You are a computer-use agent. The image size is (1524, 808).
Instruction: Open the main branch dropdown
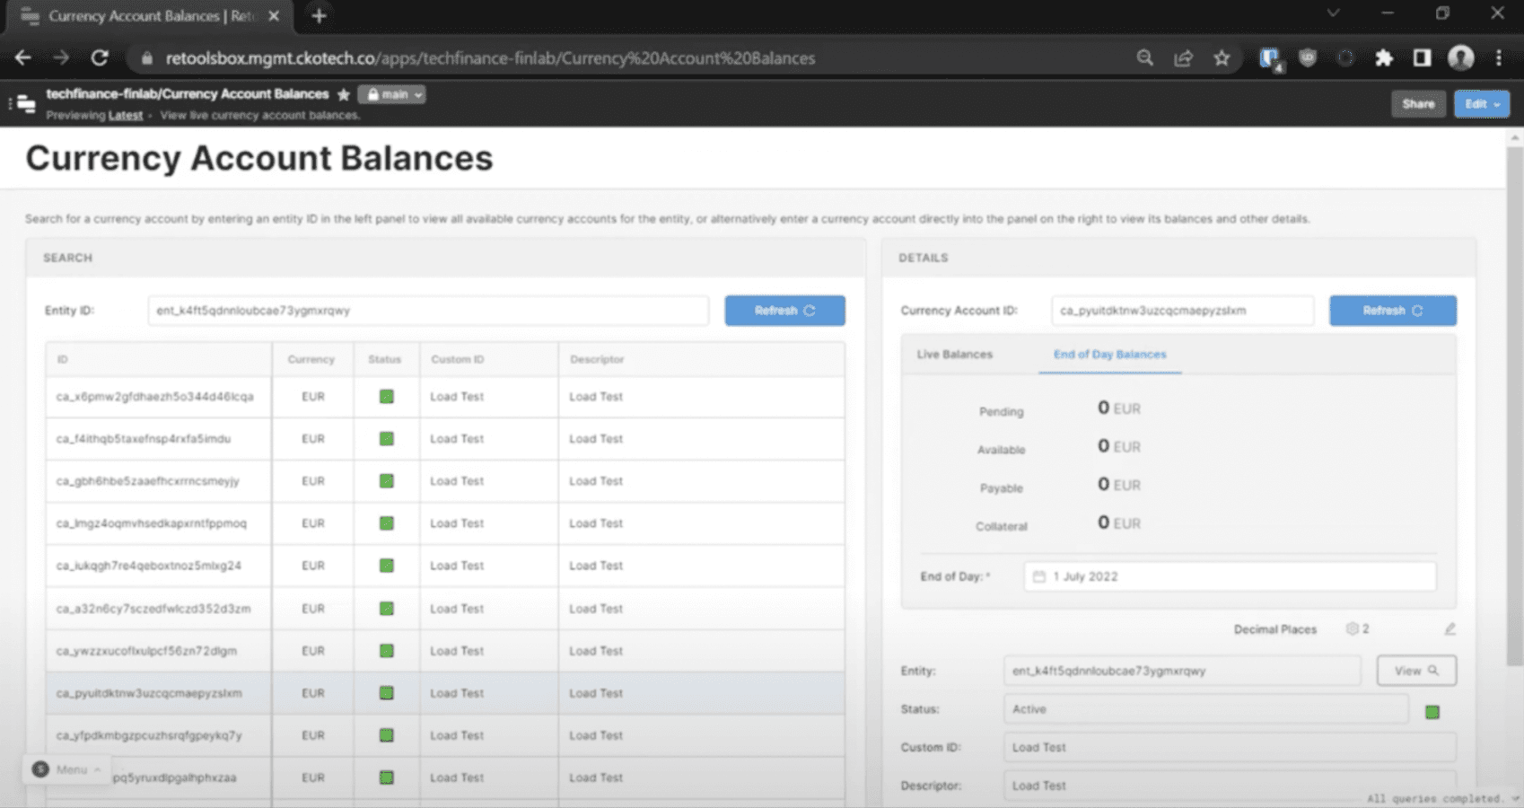tap(391, 93)
